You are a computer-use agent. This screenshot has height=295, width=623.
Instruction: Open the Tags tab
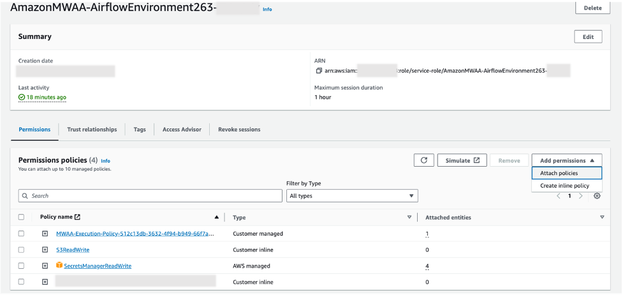pyautogui.click(x=140, y=130)
